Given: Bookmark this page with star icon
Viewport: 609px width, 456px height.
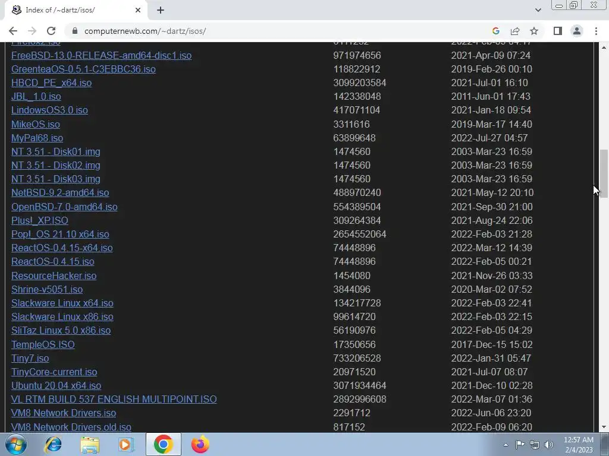Looking at the screenshot, I should coord(534,31).
